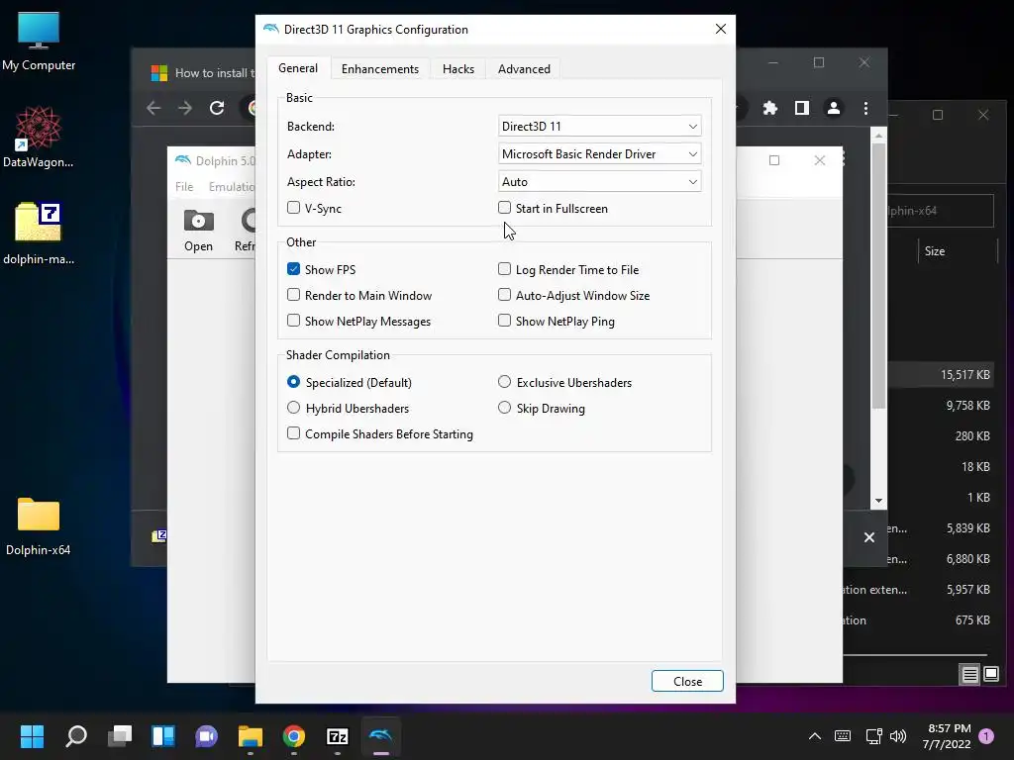Enable Start in Fullscreen
The width and height of the screenshot is (1014, 760).
click(504, 208)
